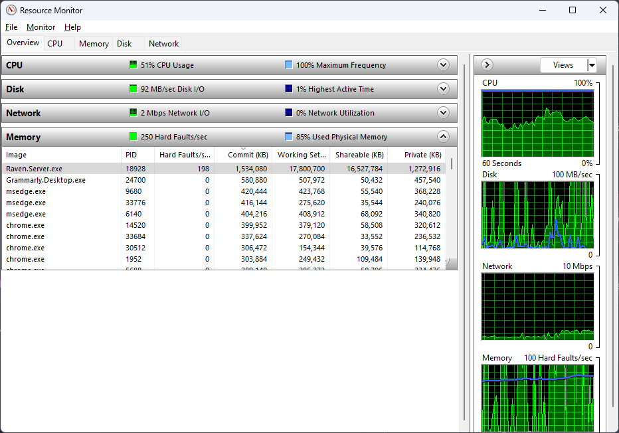Screen dimensions: 619x433
Task: Click the 17,800,700 working set value
Action: pos(307,169)
